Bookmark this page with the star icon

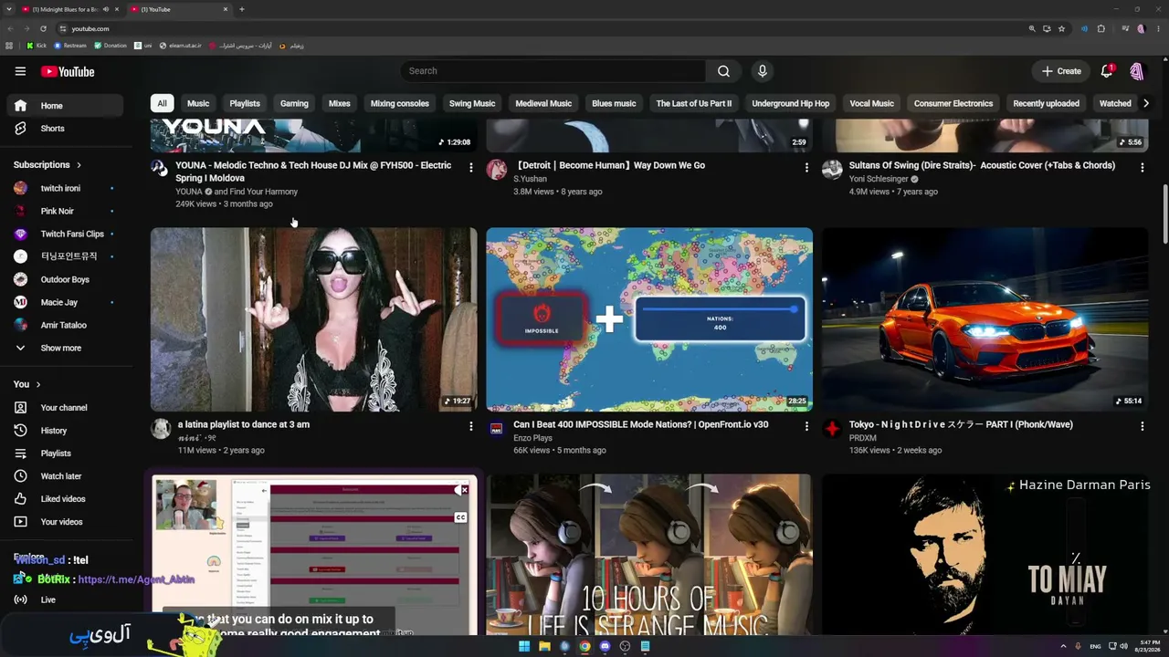click(x=1061, y=28)
